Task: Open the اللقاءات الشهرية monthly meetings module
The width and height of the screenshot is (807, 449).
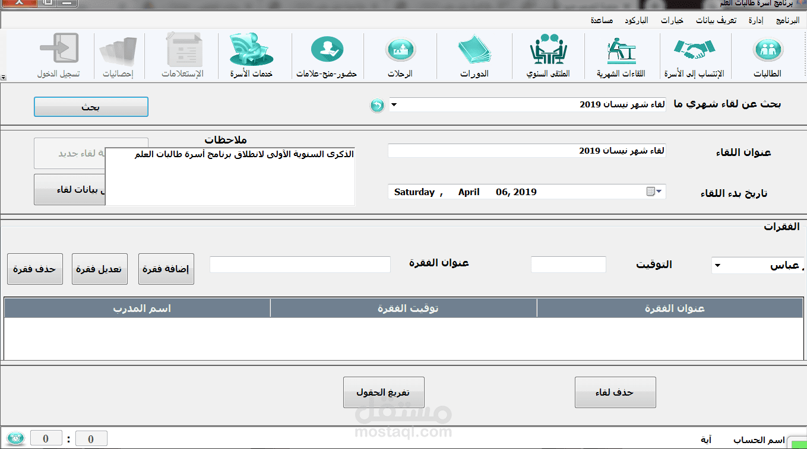Action: (x=621, y=57)
